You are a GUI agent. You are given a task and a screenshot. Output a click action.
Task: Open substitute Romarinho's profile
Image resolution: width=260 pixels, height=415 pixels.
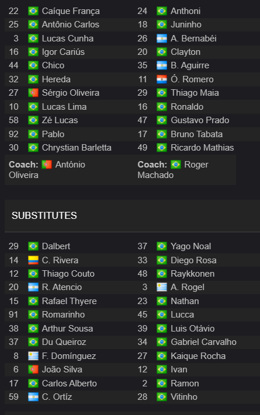coord(63,315)
